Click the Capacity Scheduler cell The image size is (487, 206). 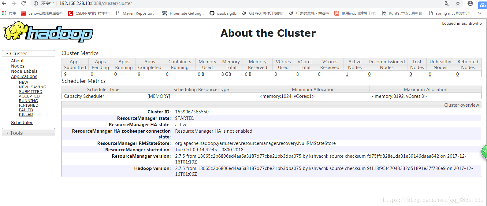click(84, 96)
